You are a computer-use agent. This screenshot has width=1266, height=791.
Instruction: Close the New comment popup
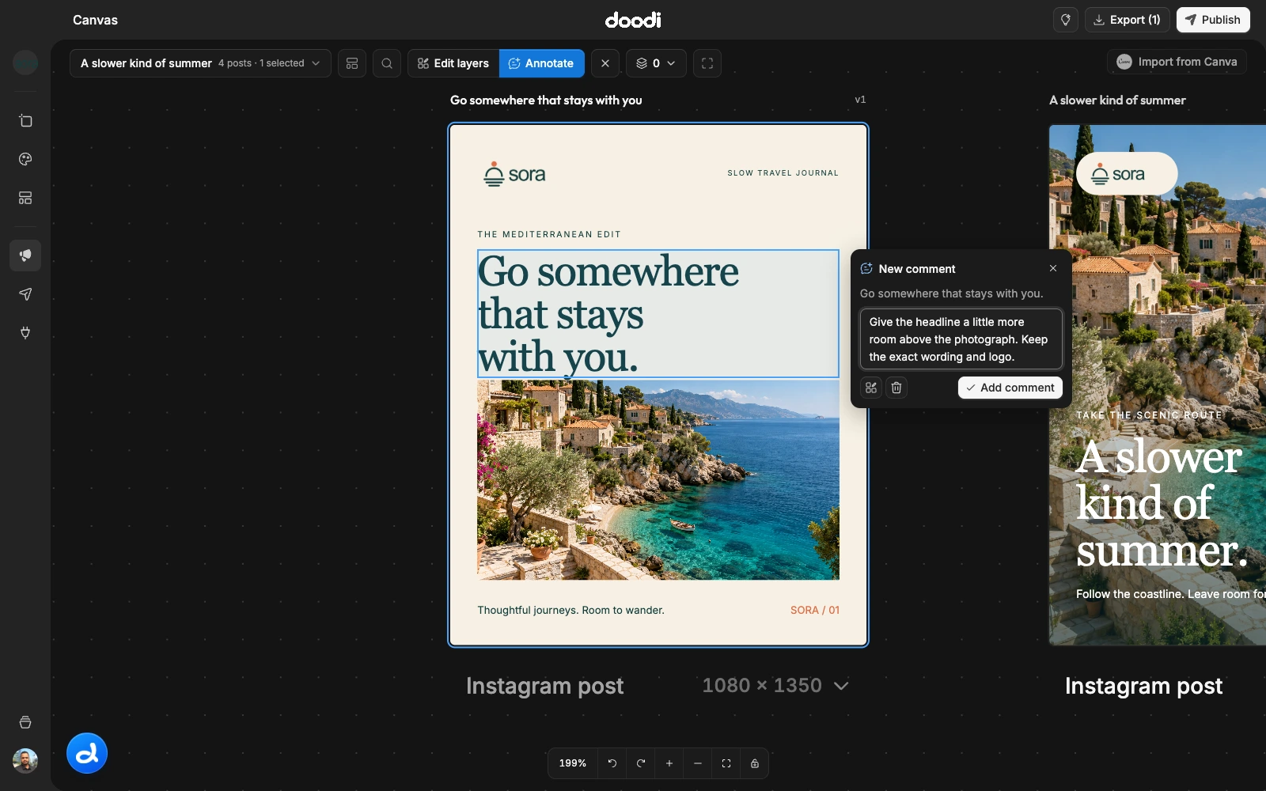coord(1053,268)
